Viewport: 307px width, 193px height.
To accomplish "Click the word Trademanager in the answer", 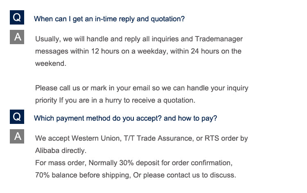I will pos(219,39).
